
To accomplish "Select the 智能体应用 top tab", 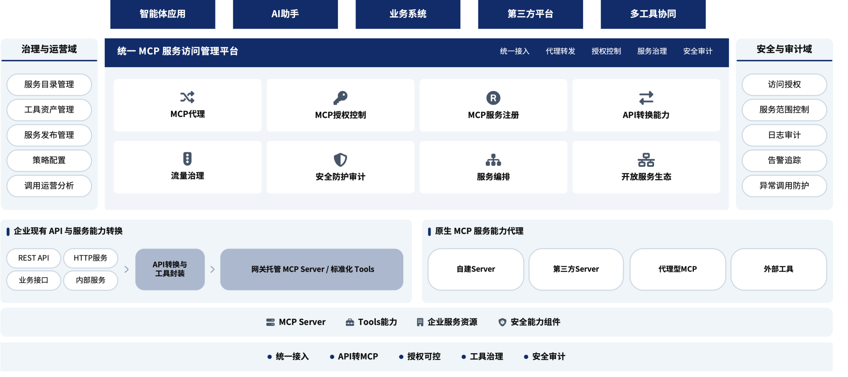I will click(163, 14).
